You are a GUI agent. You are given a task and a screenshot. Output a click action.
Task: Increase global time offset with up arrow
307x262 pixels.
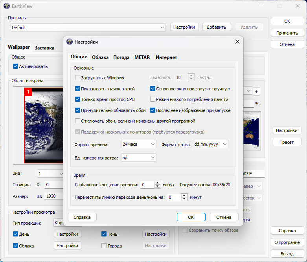point(158,183)
